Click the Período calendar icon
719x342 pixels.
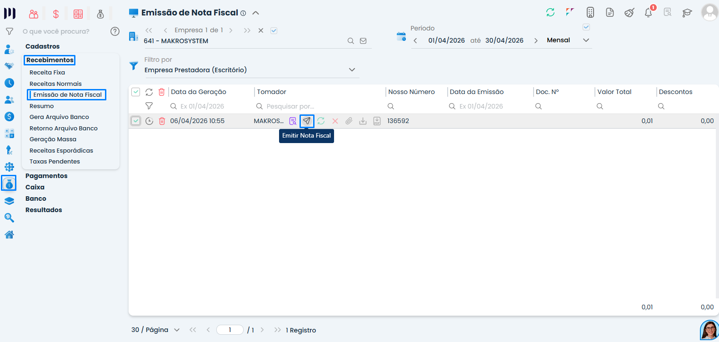tap(401, 36)
